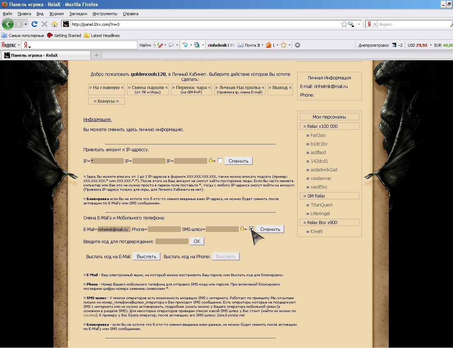Open Yandex bar settings gear icon
The height and width of the screenshot is (348, 453).
point(297,45)
